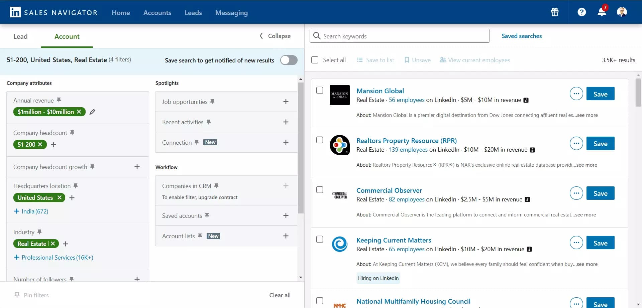642x308 pixels.
Task: Expand Job opportunities filter
Action: (286, 102)
